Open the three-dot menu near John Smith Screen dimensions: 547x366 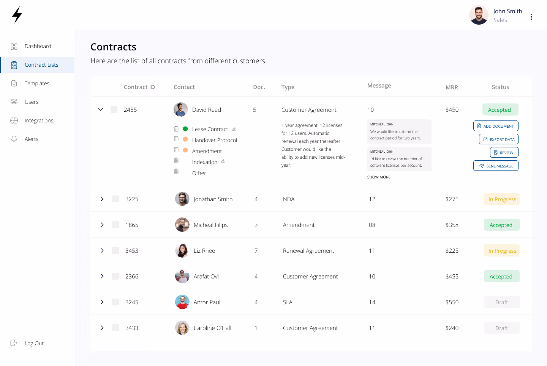click(531, 17)
